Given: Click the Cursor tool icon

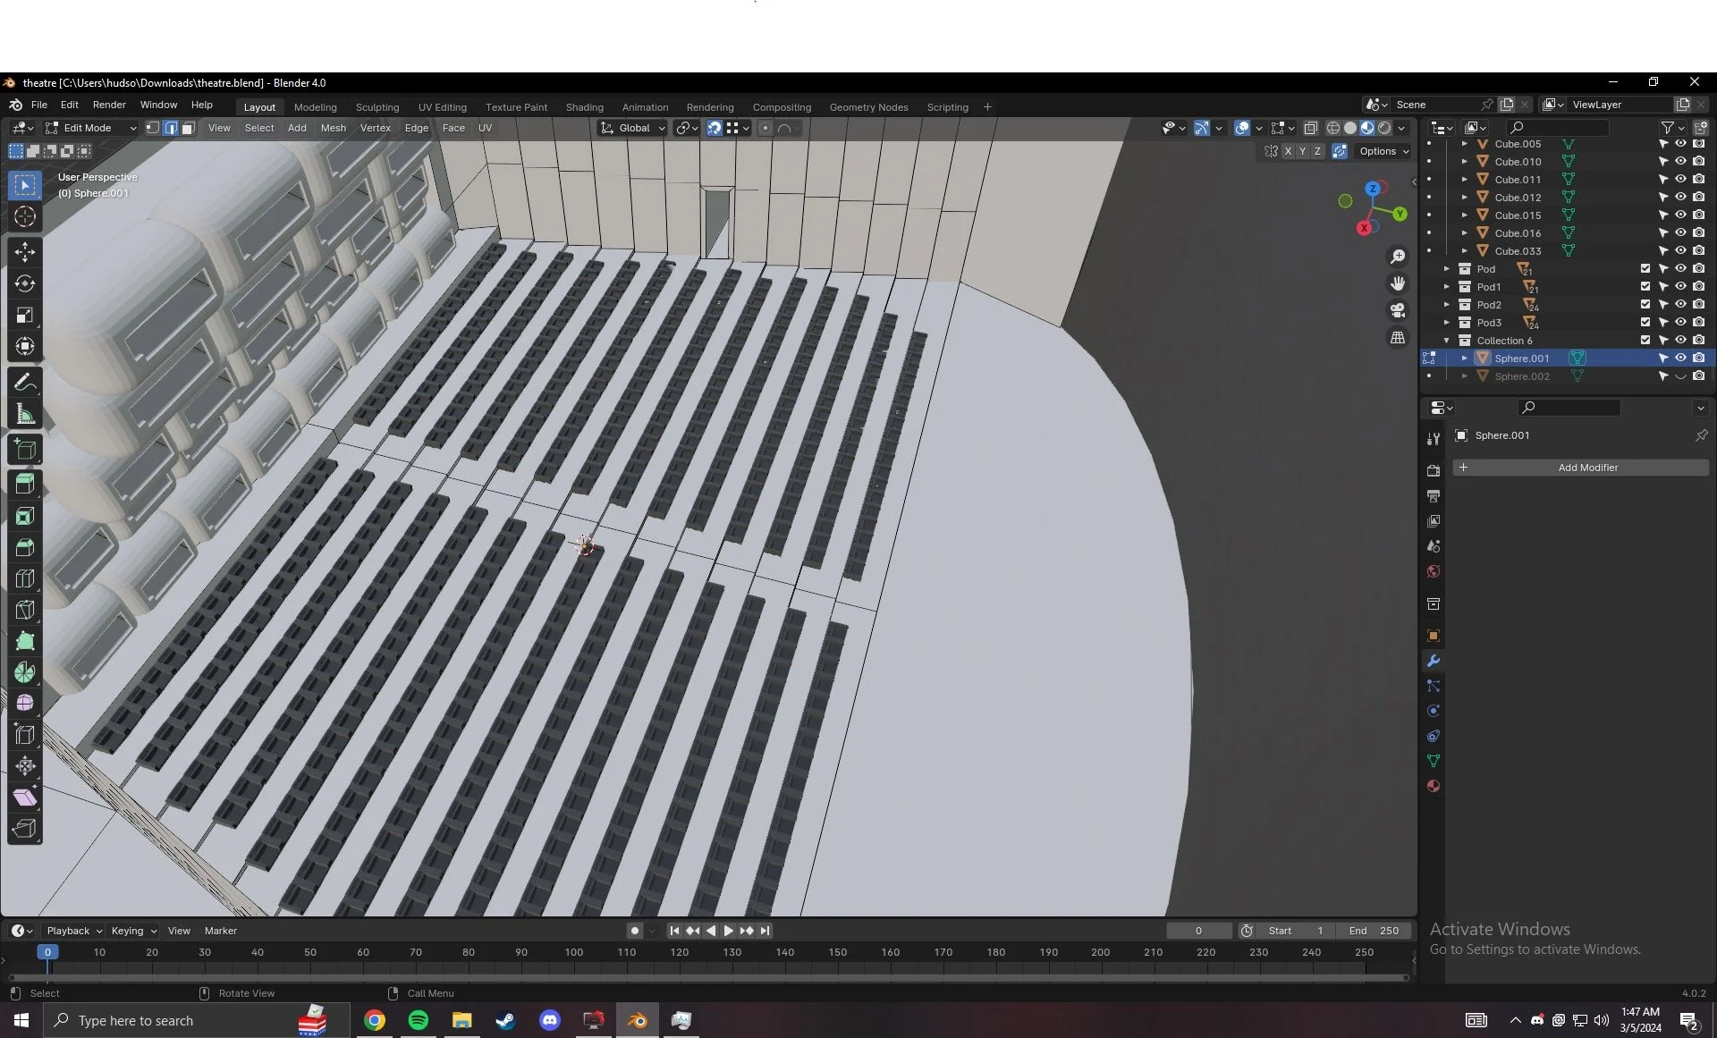Looking at the screenshot, I should pos(25,216).
